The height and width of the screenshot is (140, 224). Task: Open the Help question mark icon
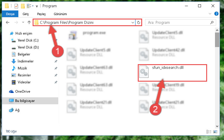coord(216,14)
